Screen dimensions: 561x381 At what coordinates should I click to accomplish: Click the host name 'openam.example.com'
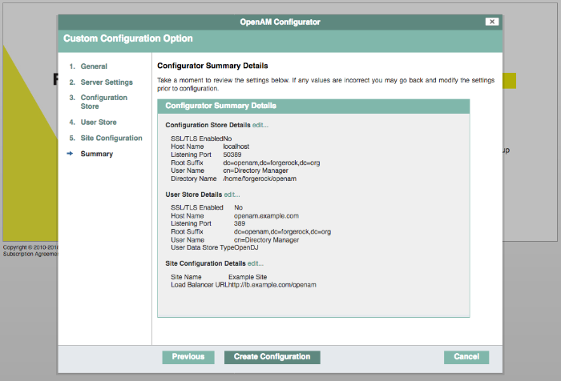click(266, 216)
